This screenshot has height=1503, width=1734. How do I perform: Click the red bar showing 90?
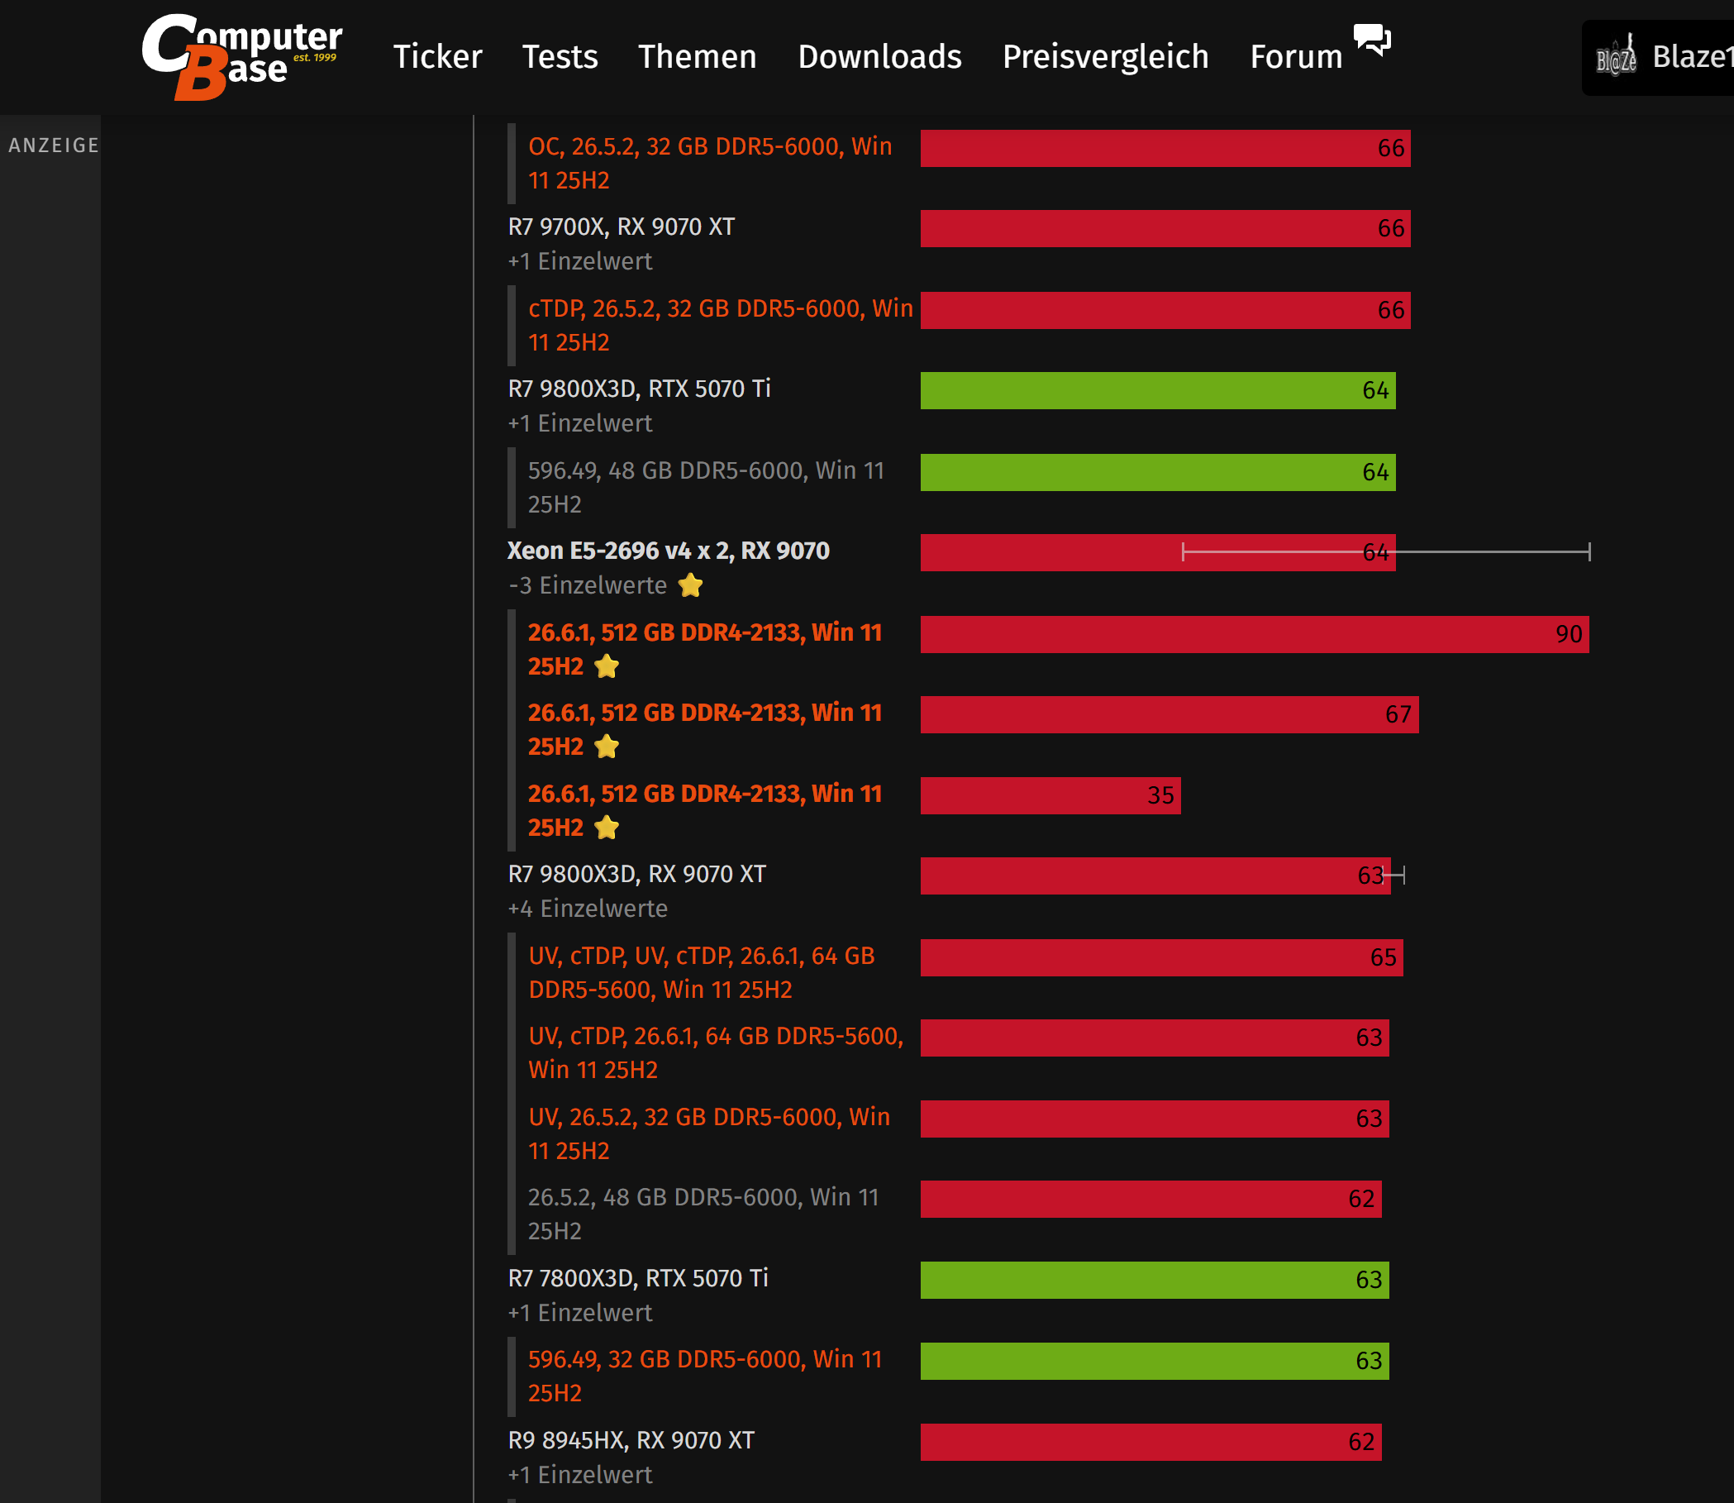(x=1255, y=634)
